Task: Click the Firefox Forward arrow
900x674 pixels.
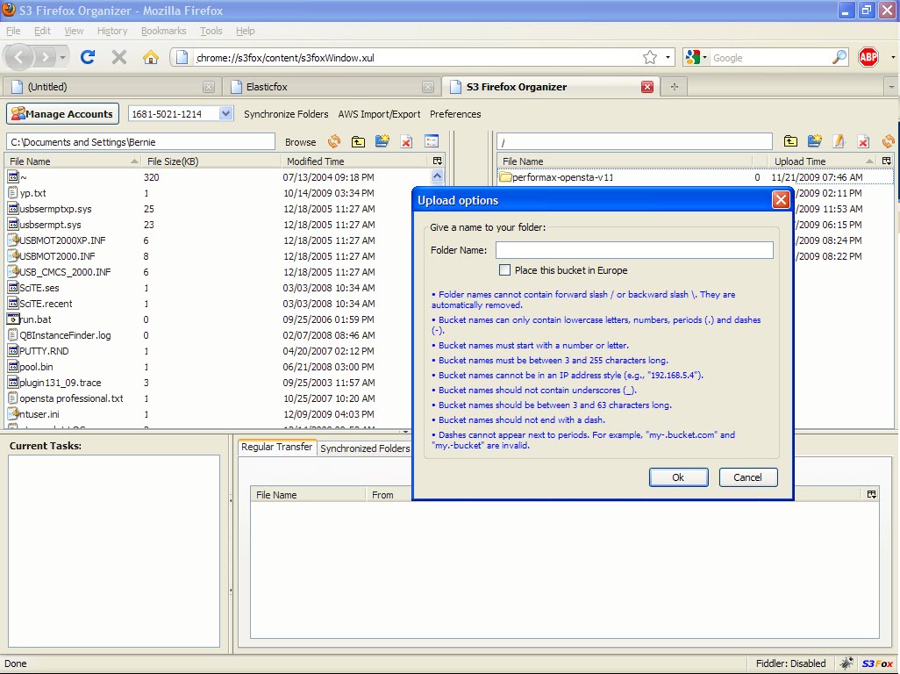Action: pyautogui.click(x=45, y=57)
